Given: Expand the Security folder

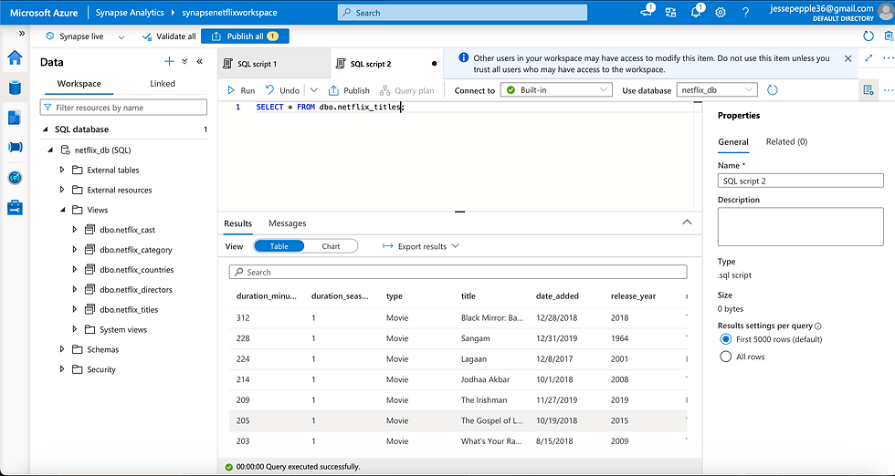Looking at the screenshot, I should (62, 369).
